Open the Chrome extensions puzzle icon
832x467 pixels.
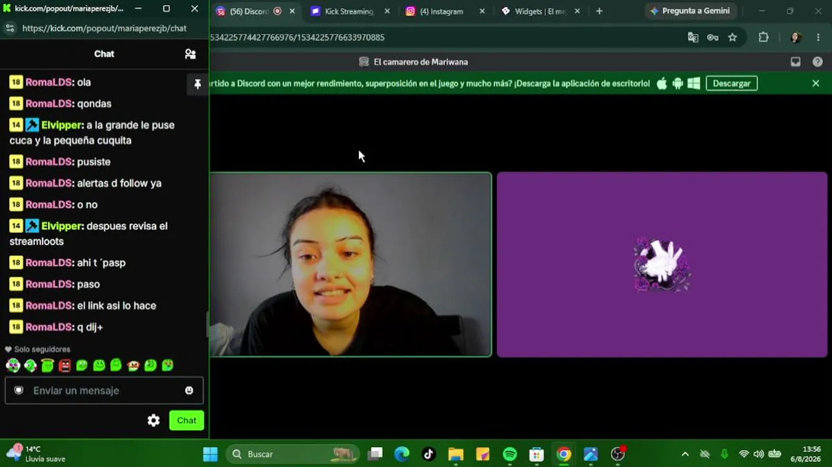pos(763,38)
